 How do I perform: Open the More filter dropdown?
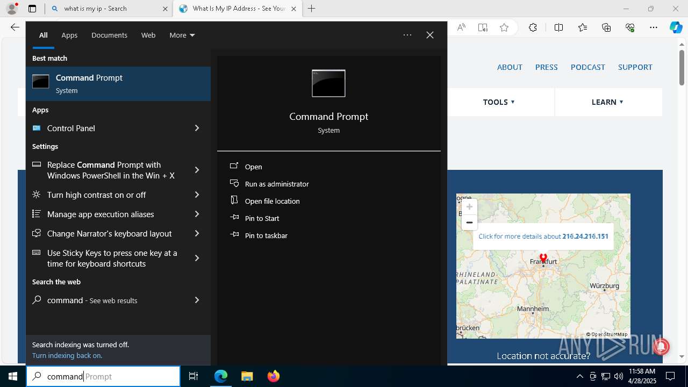(182, 35)
